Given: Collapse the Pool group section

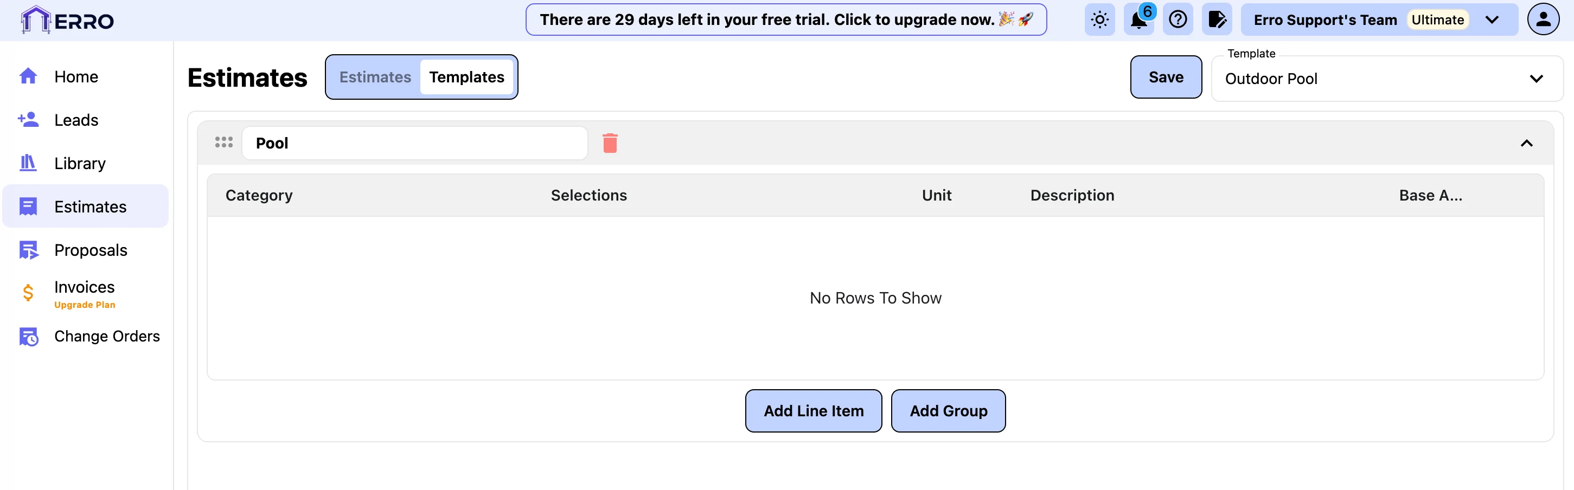Looking at the screenshot, I should click(1526, 144).
